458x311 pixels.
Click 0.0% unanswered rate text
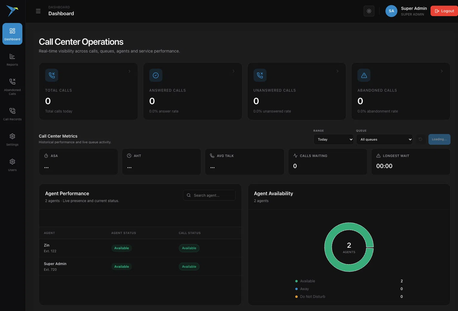[x=272, y=111]
